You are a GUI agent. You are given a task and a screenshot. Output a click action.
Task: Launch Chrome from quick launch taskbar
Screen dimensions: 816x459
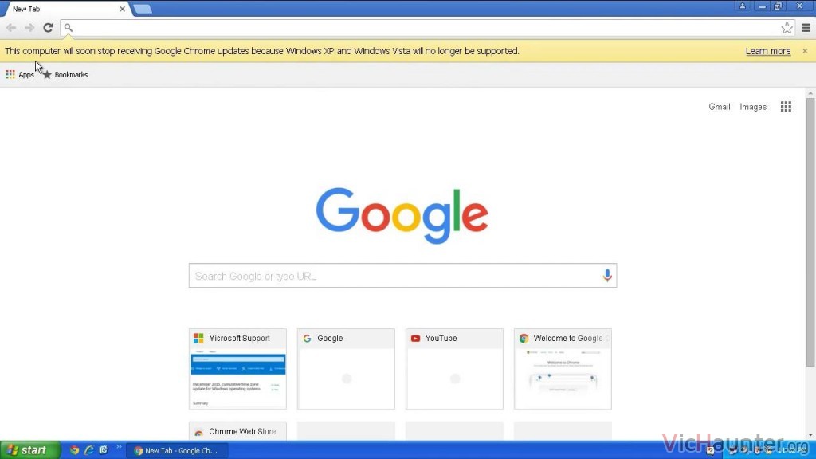coord(74,450)
